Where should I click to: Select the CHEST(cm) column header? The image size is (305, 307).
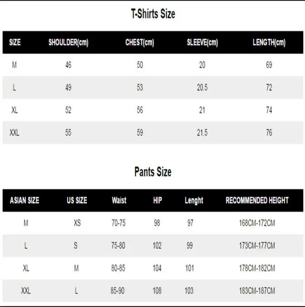click(140, 43)
